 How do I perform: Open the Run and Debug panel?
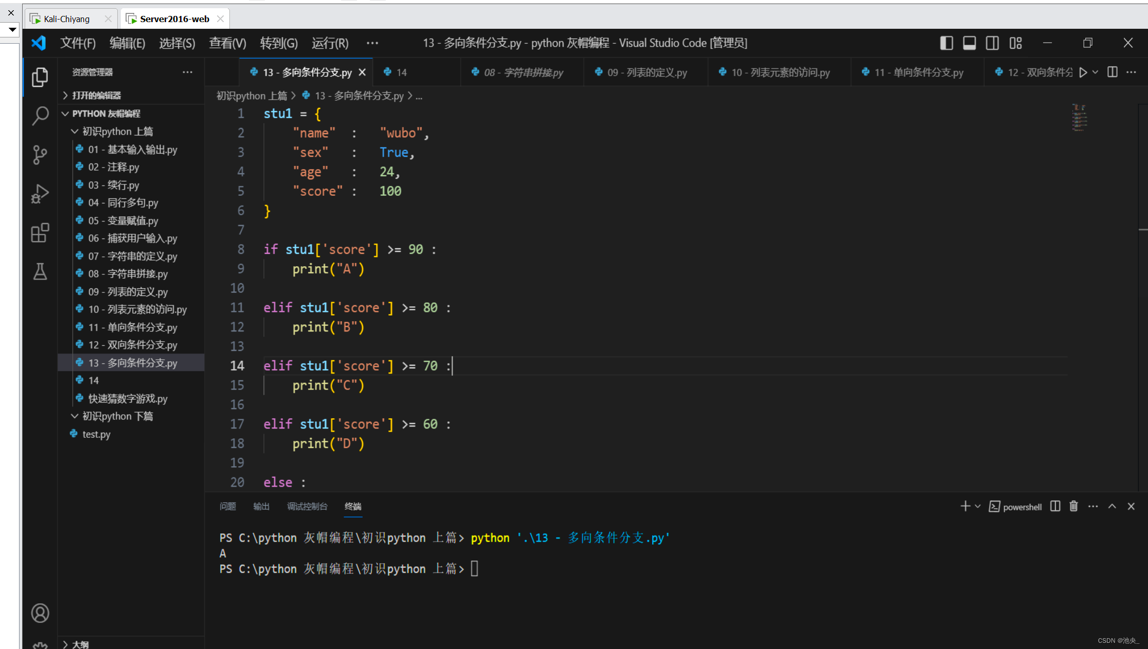pos(40,194)
